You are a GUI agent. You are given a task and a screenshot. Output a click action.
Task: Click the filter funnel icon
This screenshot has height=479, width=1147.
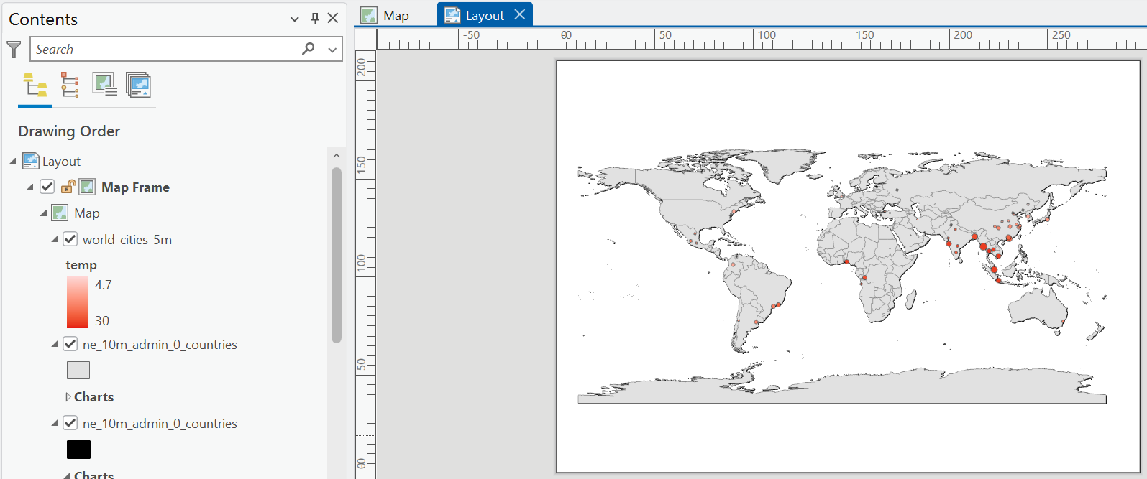coord(14,49)
